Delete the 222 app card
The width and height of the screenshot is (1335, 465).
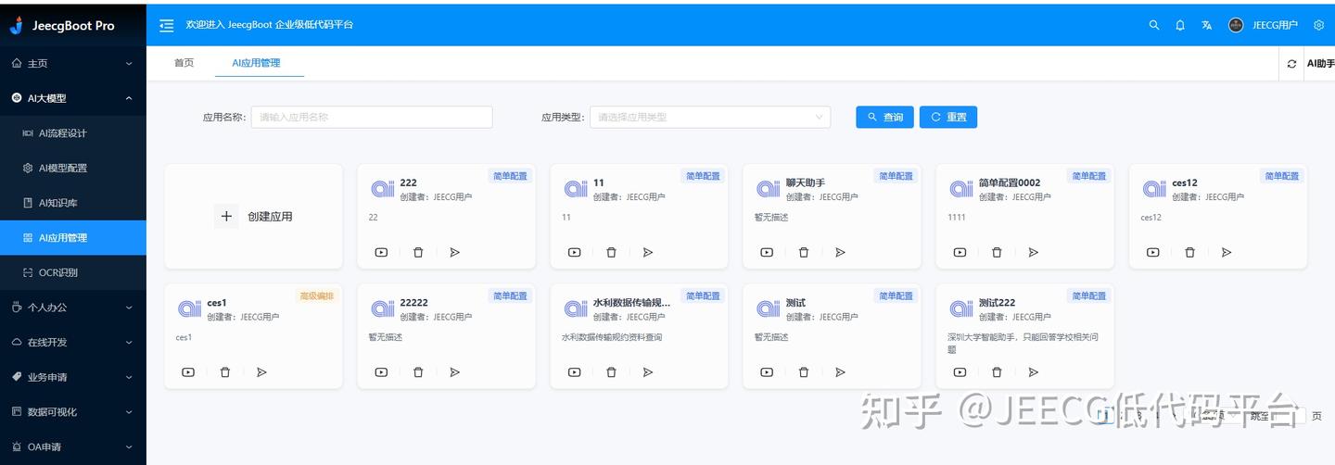[418, 252]
